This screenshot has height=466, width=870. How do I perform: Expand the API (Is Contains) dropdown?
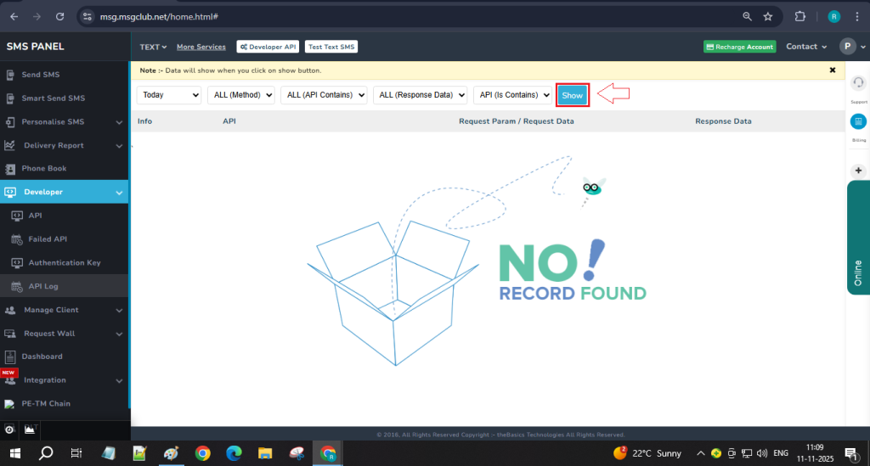click(512, 95)
